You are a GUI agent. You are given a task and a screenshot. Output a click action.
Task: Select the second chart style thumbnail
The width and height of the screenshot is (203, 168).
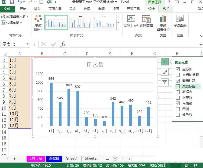pyautogui.click(x=80, y=22)
